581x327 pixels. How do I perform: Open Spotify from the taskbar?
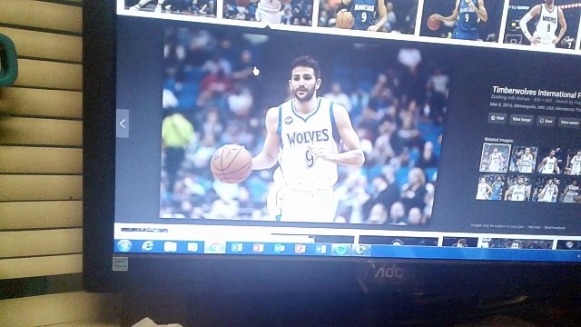coord(340,250)
